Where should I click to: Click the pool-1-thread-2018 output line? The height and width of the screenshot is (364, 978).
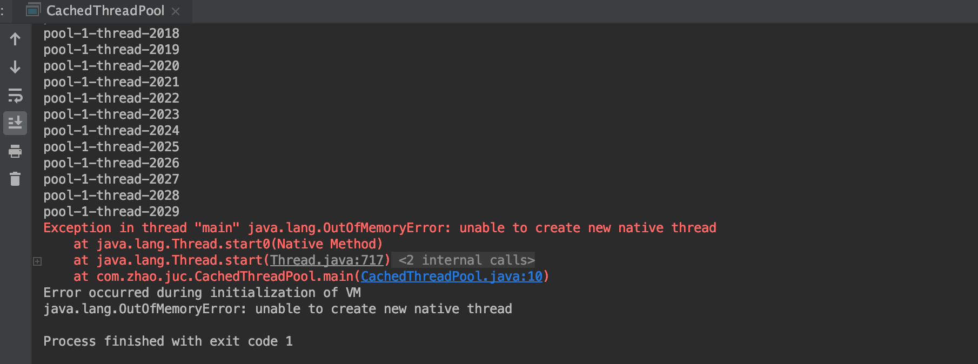(x=111, y=33)
